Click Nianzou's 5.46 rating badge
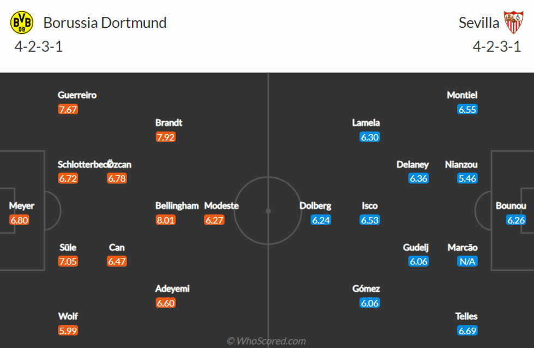This screenshot has height=348, width=534. tap(468, 178)
